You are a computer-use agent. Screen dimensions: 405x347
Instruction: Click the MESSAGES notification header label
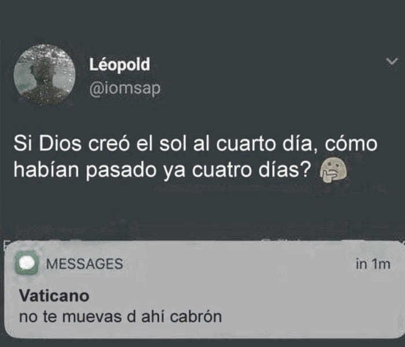pyautogui.click(x=84, y=264)
